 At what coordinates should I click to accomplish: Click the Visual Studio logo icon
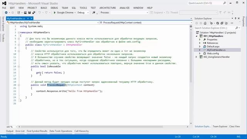point(4,3)
